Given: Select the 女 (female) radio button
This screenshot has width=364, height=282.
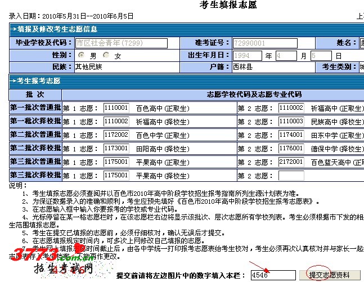Looking at the screenshot, I should pyautogui.click(x=110, y=55).
